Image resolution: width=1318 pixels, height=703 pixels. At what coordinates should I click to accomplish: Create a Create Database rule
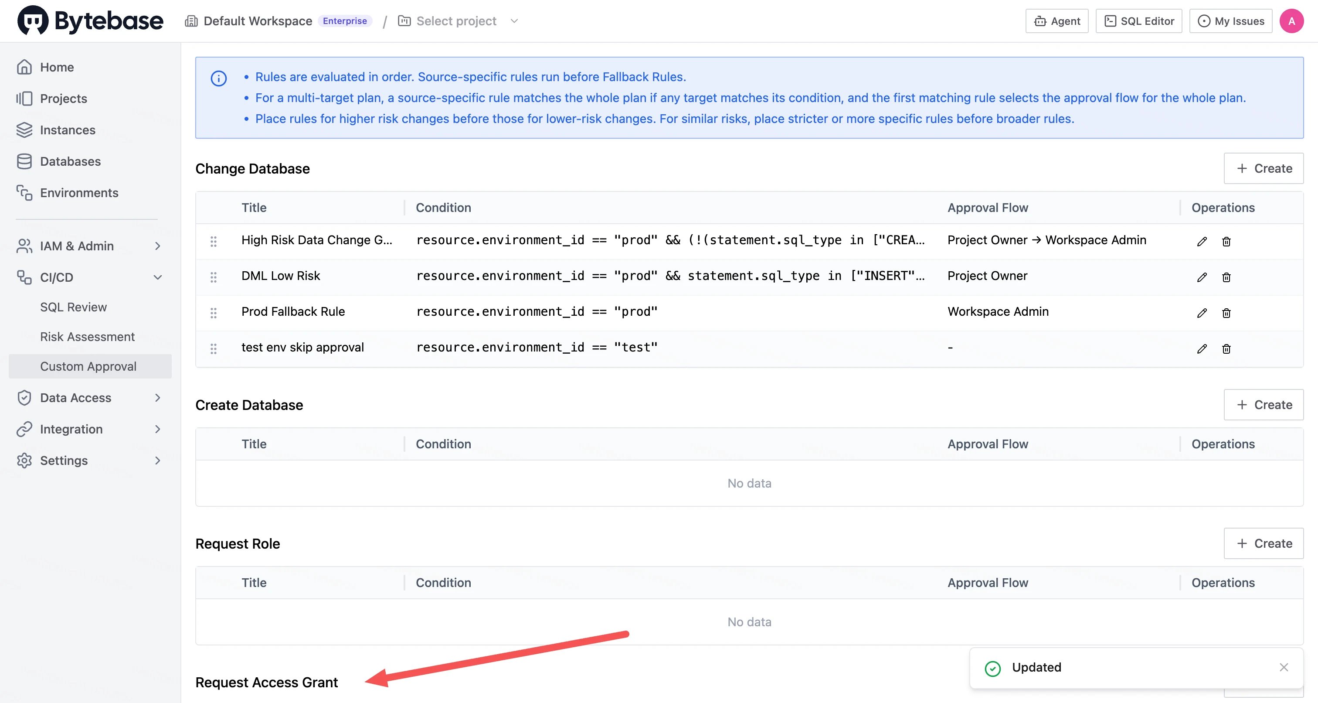point(1263,405)
